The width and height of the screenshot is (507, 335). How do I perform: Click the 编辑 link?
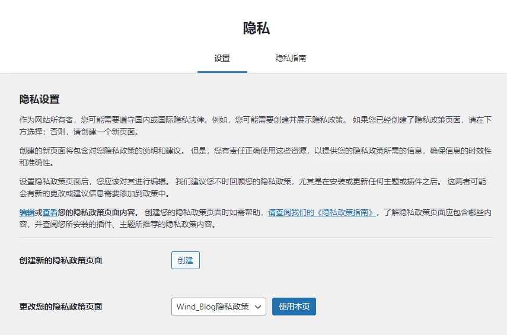[x=27, y=212]
